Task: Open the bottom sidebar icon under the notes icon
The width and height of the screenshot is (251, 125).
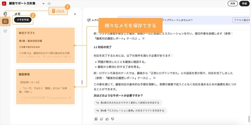Action: point(5,31)
